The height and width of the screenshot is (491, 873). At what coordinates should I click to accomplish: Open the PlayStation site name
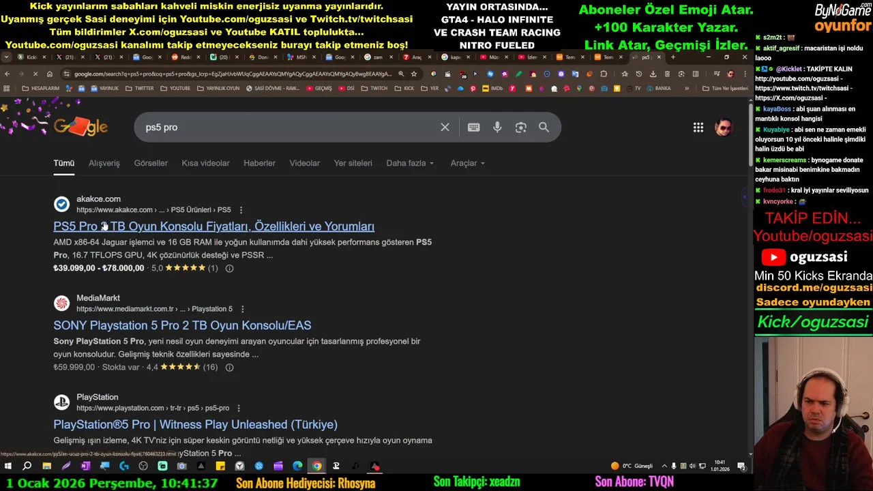[x=97, y=397]
